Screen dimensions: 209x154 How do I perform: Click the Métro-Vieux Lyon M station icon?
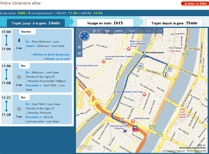(x=128, y=49)
